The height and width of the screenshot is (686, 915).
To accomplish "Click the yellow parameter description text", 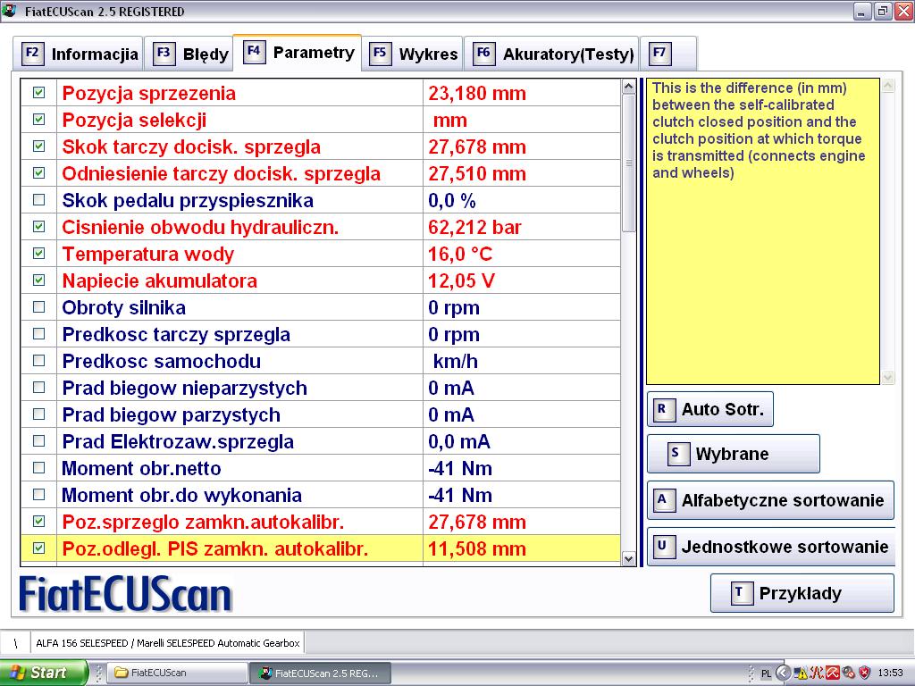I will click(758, 130).
